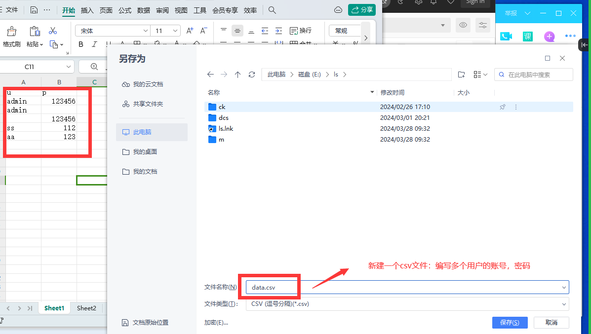Expand the 举报 chevron in chat window
Viewport: 591px width, 334px height.
[528, 13]
